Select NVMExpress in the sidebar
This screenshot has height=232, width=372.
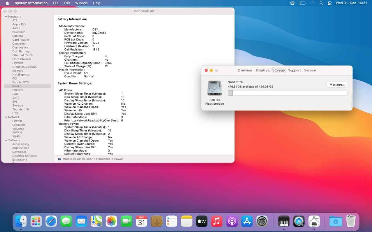click(21, 75)
